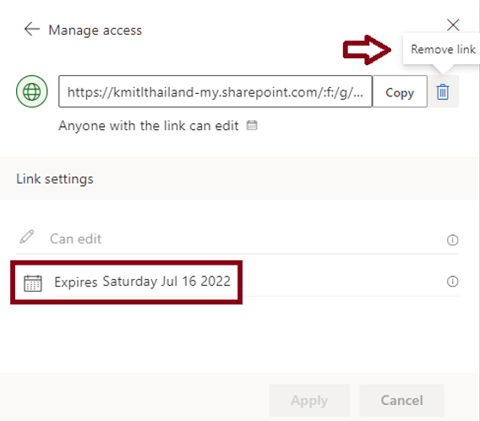The width and height of the screenshot is (480, 421).
Task: Remove the link with the trash icon
Action: click(x=443, y=91)
